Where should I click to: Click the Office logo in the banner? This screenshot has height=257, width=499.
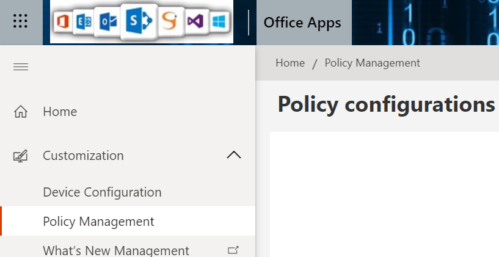point(61,23)
